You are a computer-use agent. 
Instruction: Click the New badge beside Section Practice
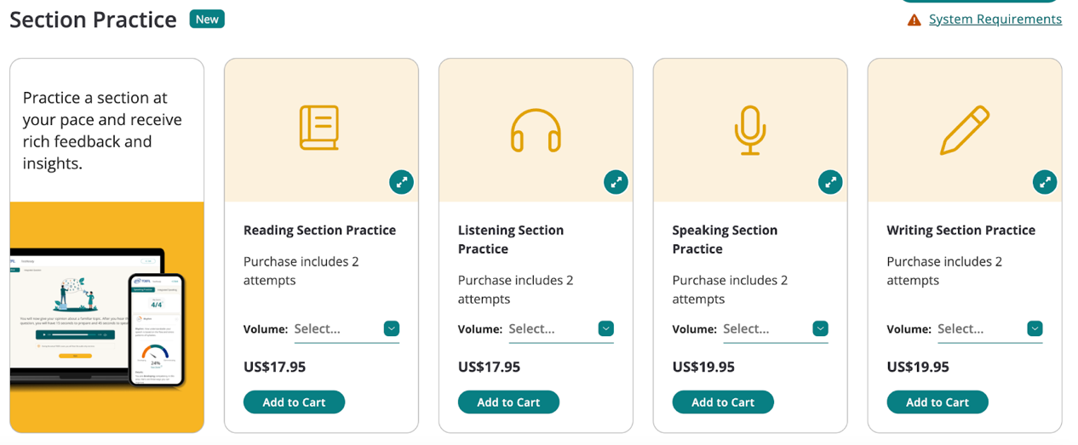[207, 19]
